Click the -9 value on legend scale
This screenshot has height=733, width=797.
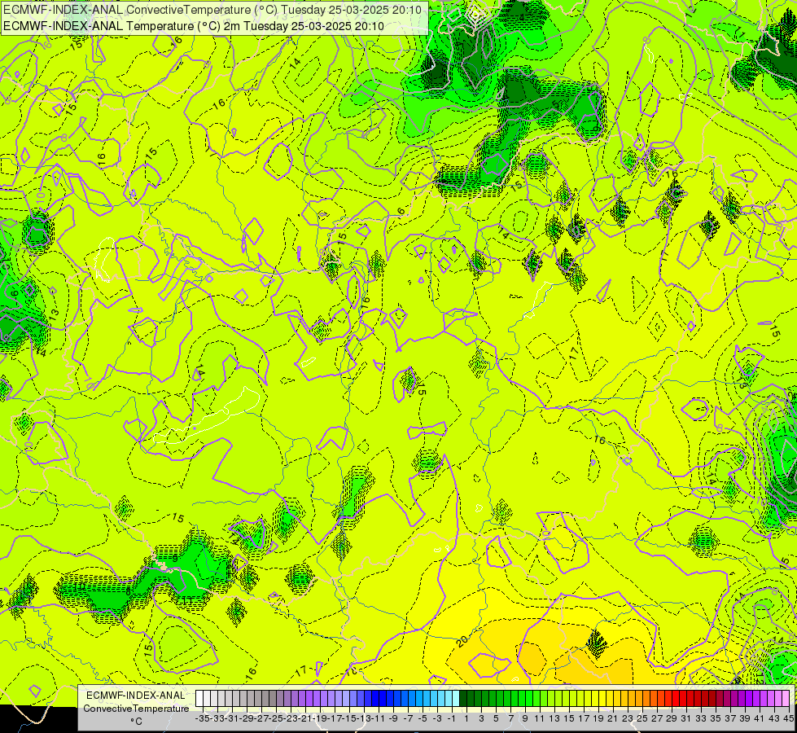(393, 718)
